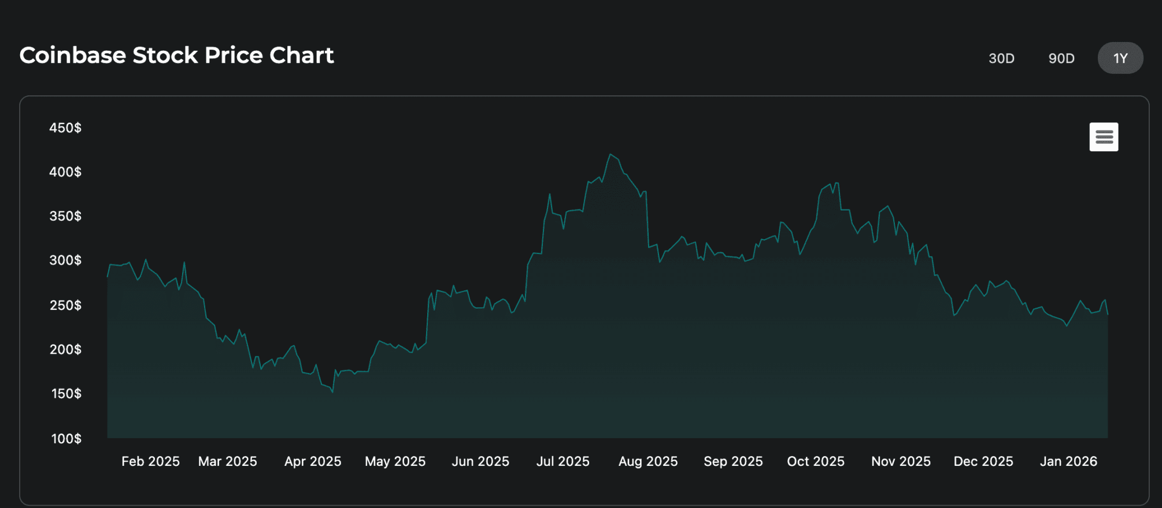Click the Feb 2025 axis label
1162x508 pixels.
[x=150, y=461]
